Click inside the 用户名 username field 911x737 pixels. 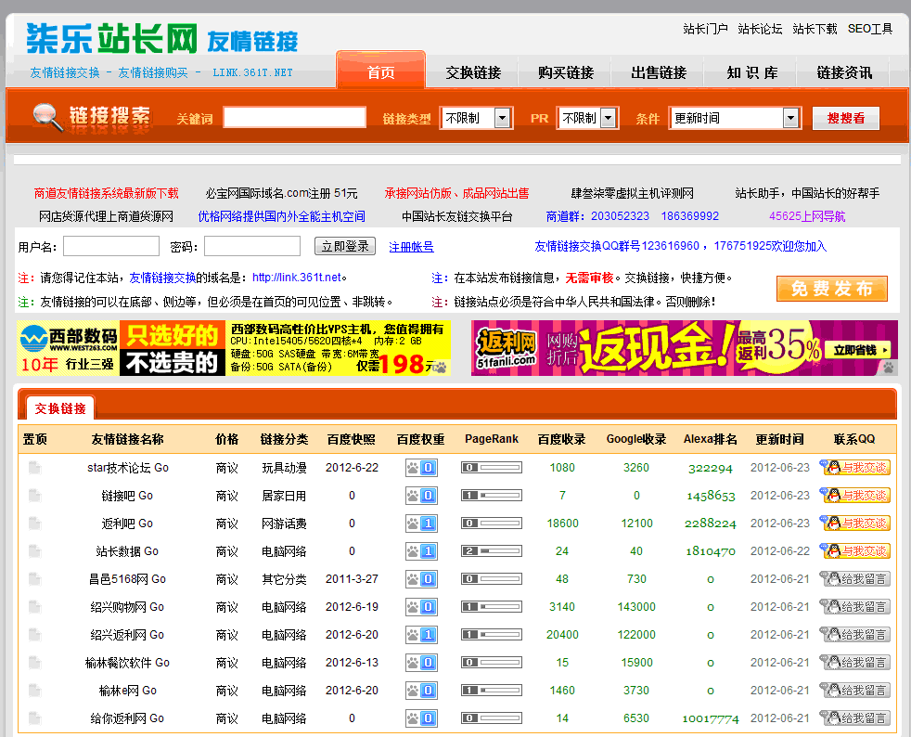[x=111, y=246]
